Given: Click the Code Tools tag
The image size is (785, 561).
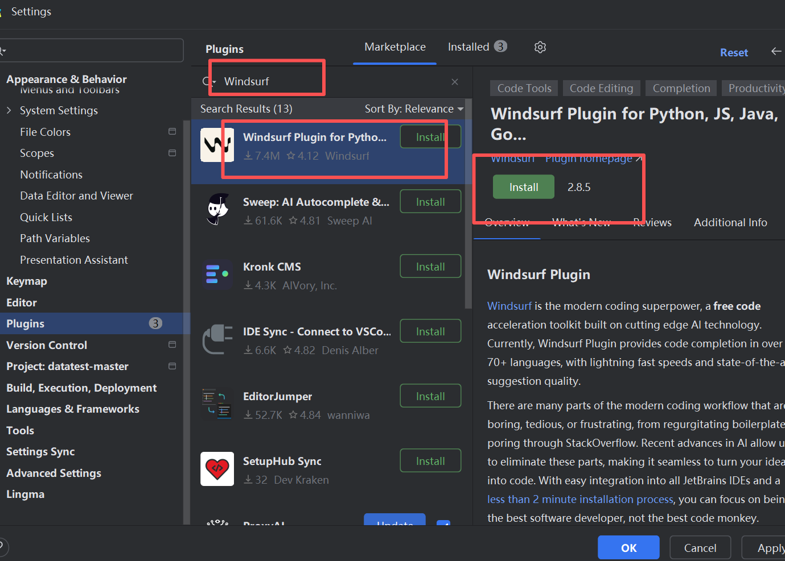Looking at the screenshot, I should (524, 88).
